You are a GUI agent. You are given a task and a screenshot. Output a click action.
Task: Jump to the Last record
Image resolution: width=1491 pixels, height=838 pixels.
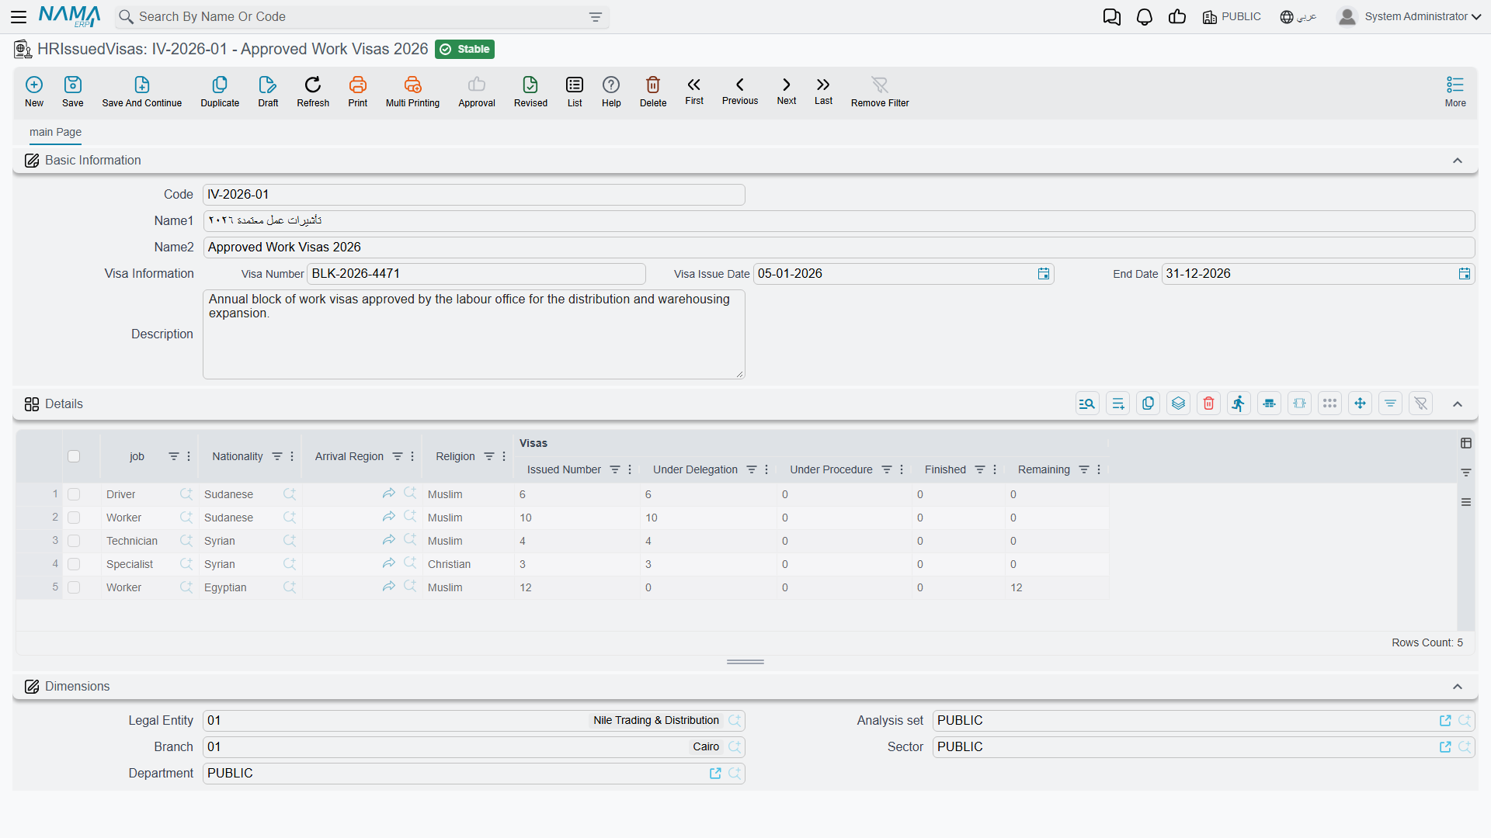click(x=823, y=90)
